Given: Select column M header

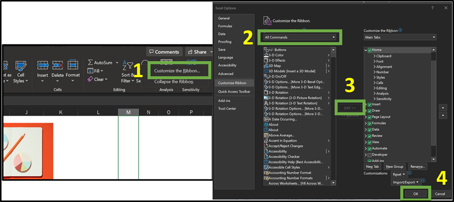Looking at the screenshot, I should pos(128,112).
